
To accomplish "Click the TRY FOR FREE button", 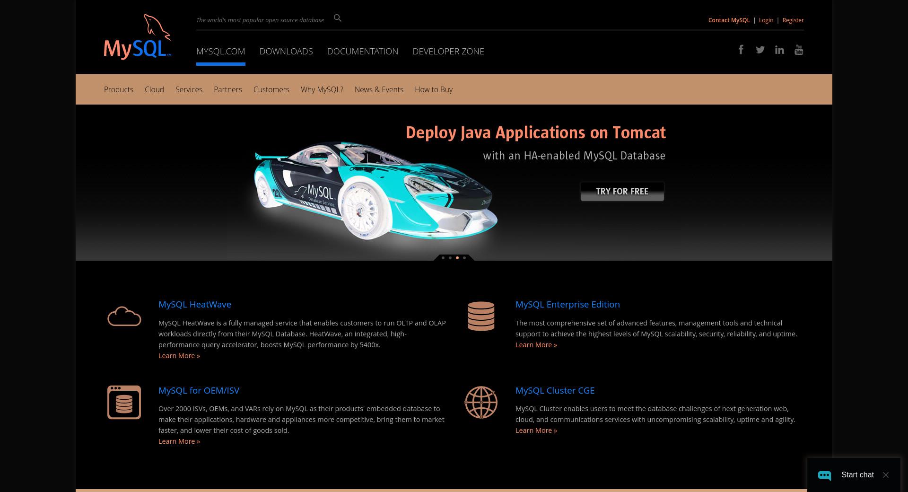I will pos(622,191).
